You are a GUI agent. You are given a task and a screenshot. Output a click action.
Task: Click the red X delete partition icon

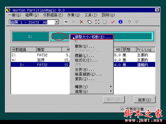coord(82,22)
